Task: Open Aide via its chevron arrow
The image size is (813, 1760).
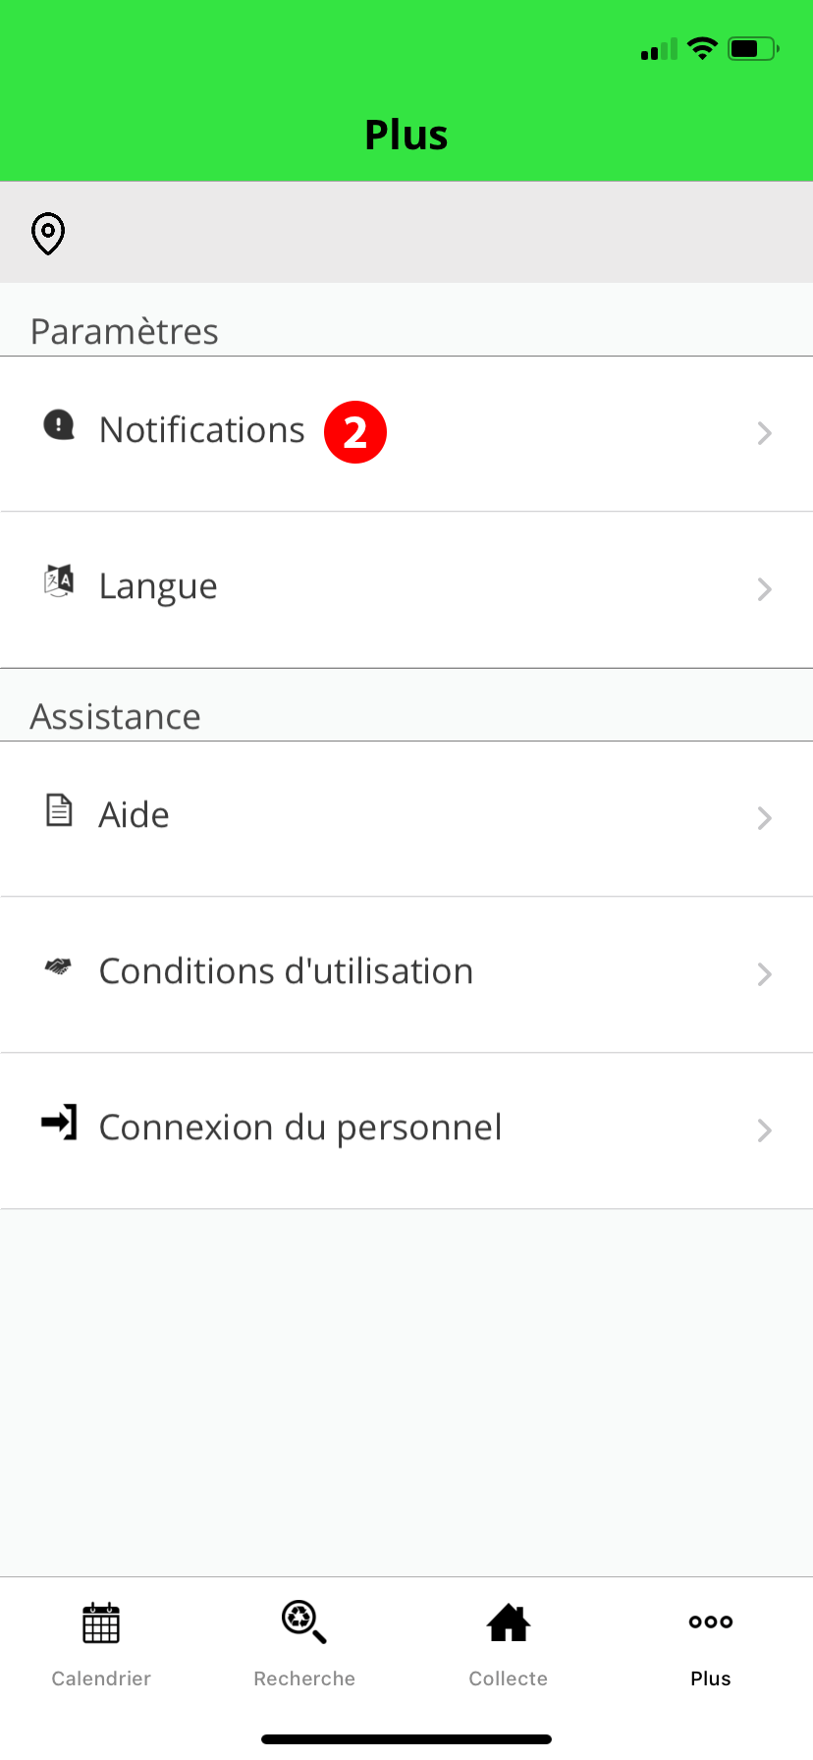Action: pos(765,818)
